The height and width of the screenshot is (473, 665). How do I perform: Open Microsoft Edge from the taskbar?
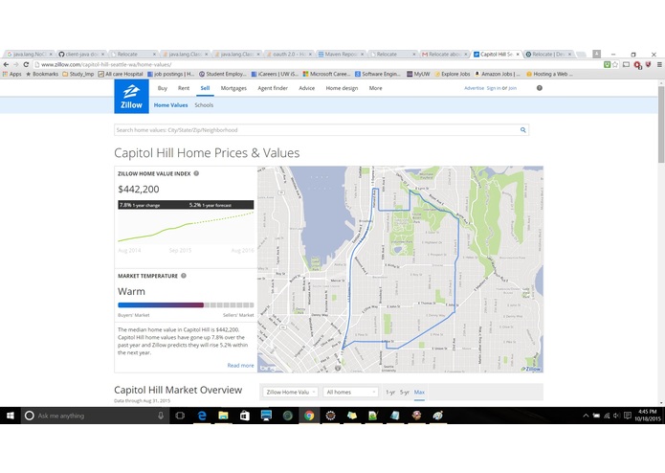[202, 416]
